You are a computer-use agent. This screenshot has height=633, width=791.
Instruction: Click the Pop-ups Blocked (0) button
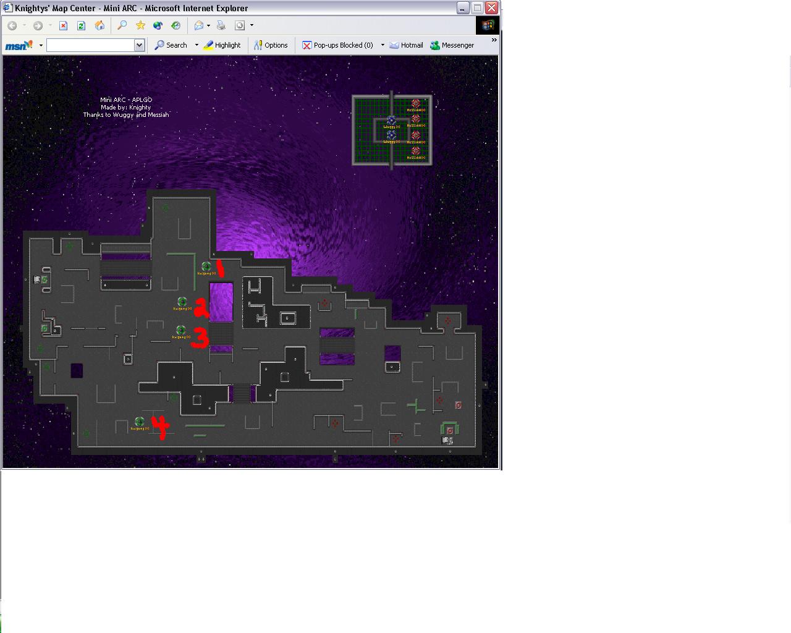pos(337,45)
